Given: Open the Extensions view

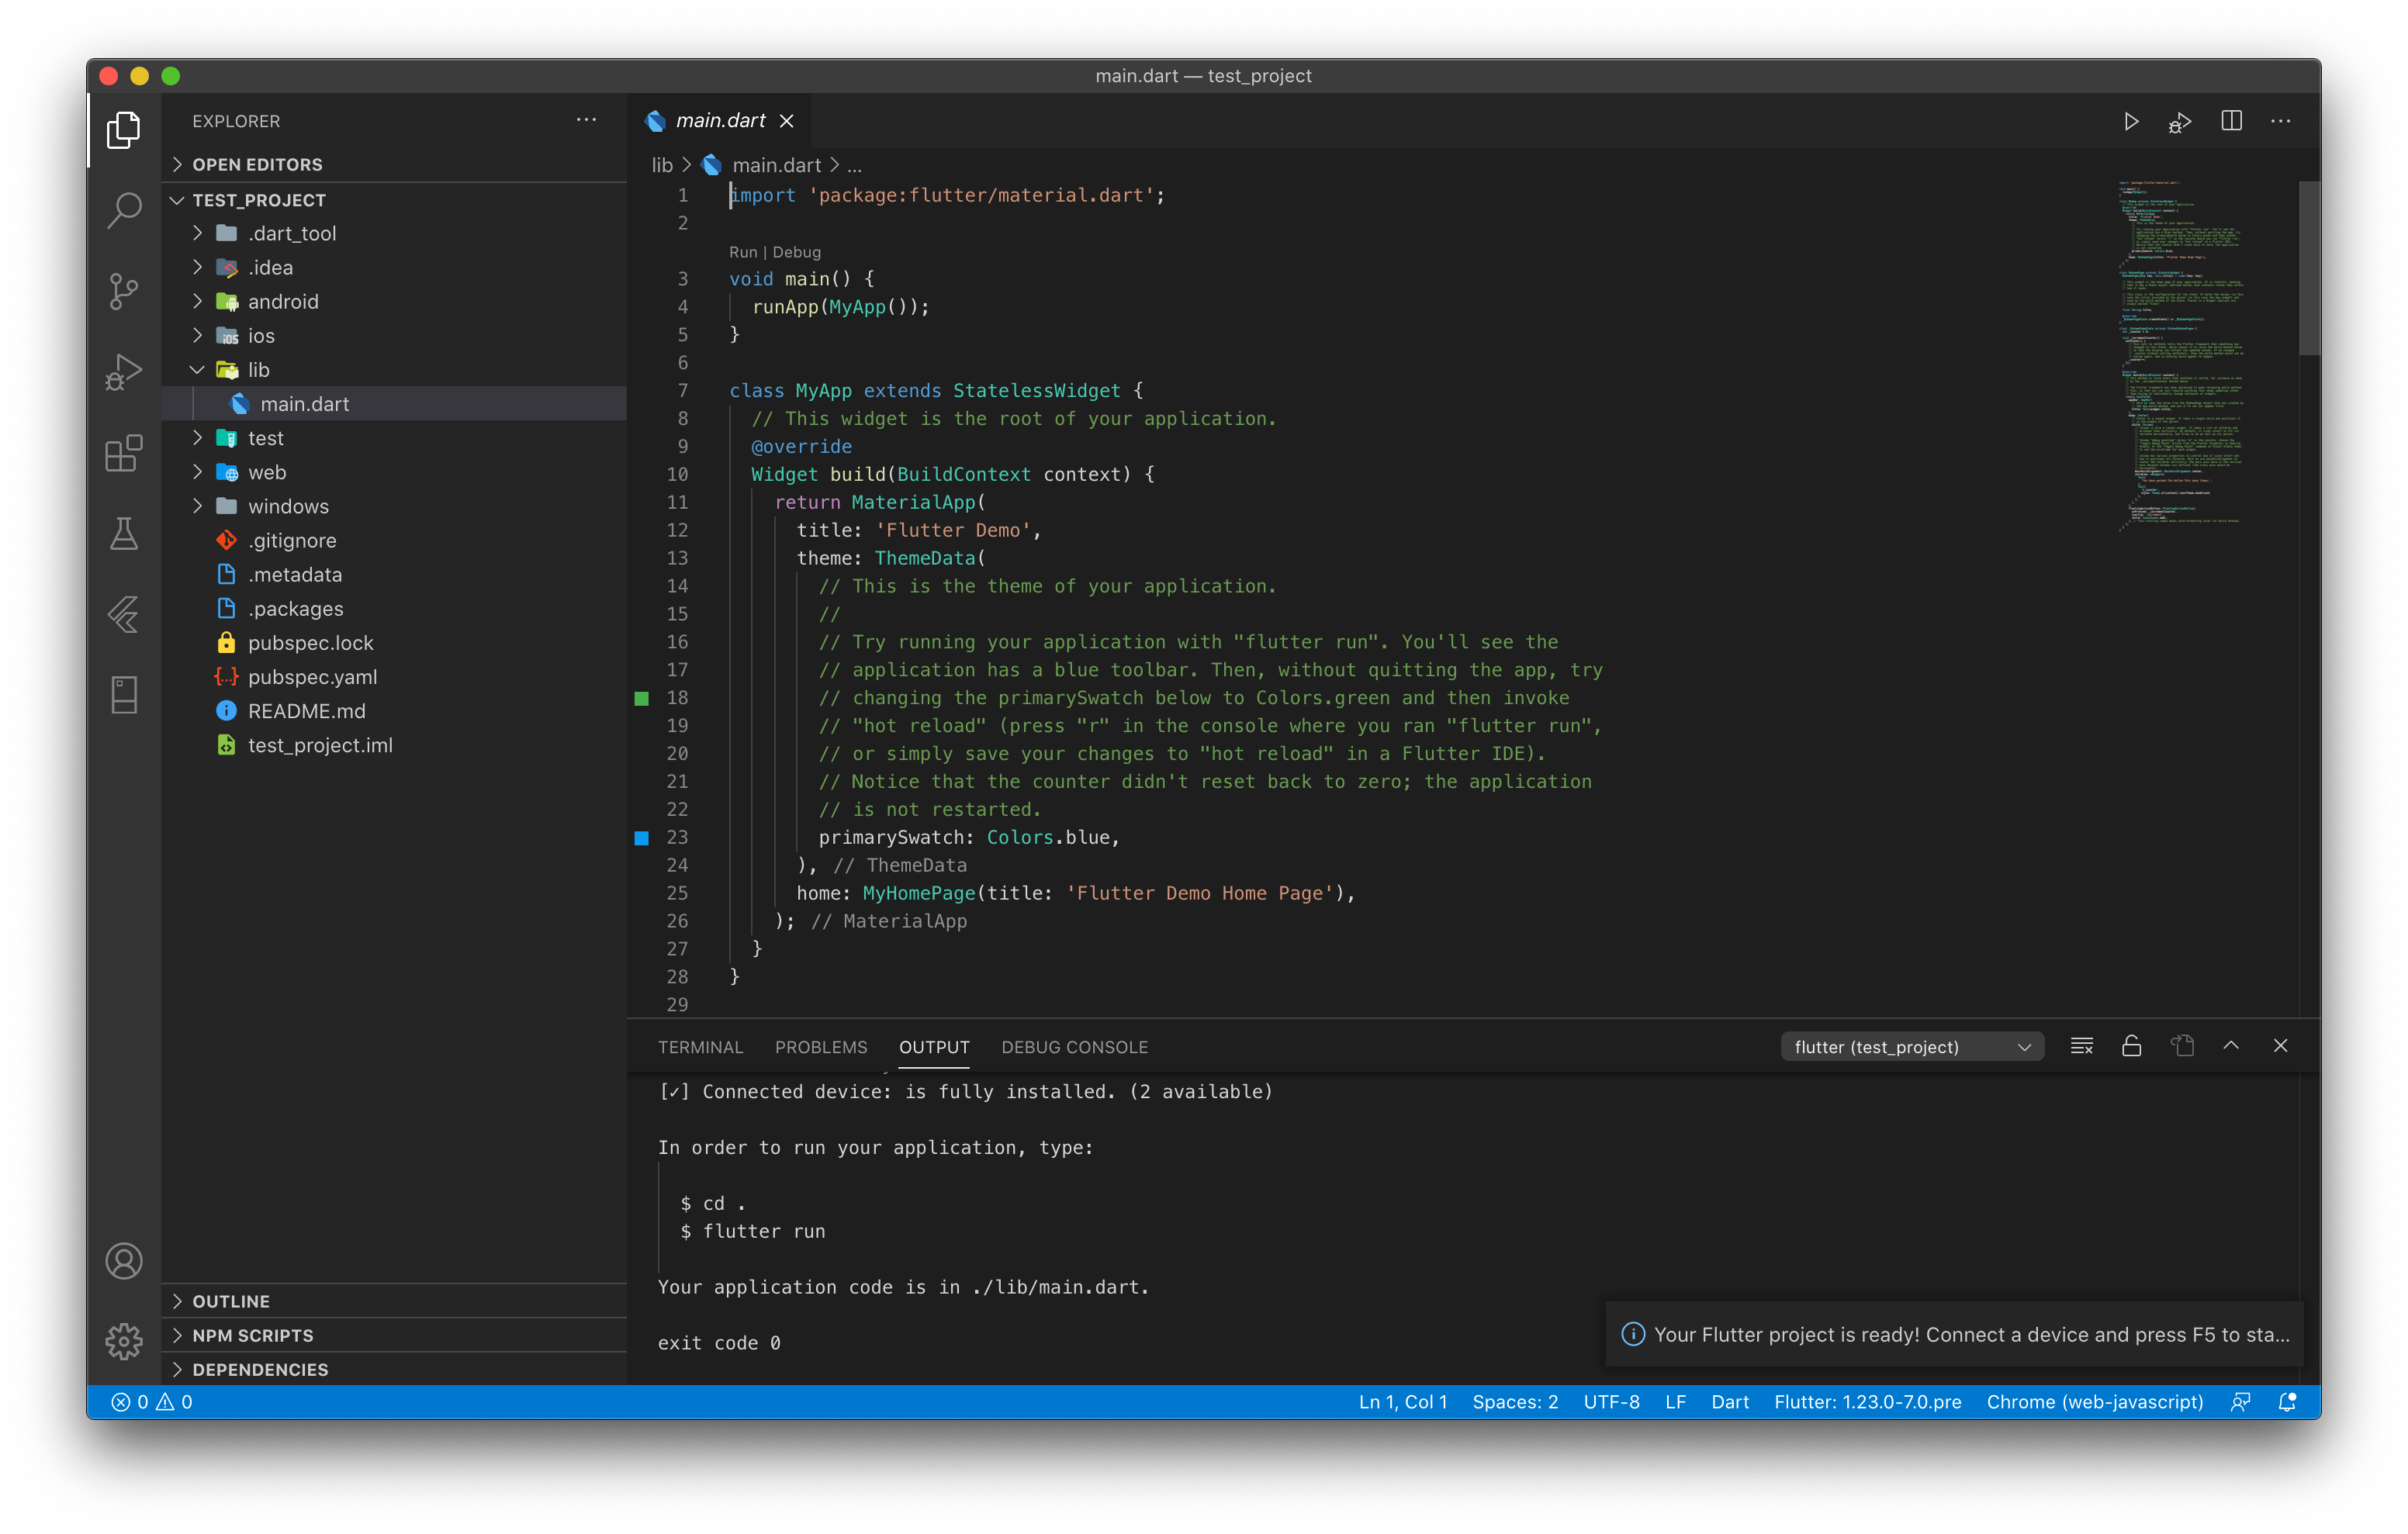Looking at the screenshot, I should [x=124, y=453].
